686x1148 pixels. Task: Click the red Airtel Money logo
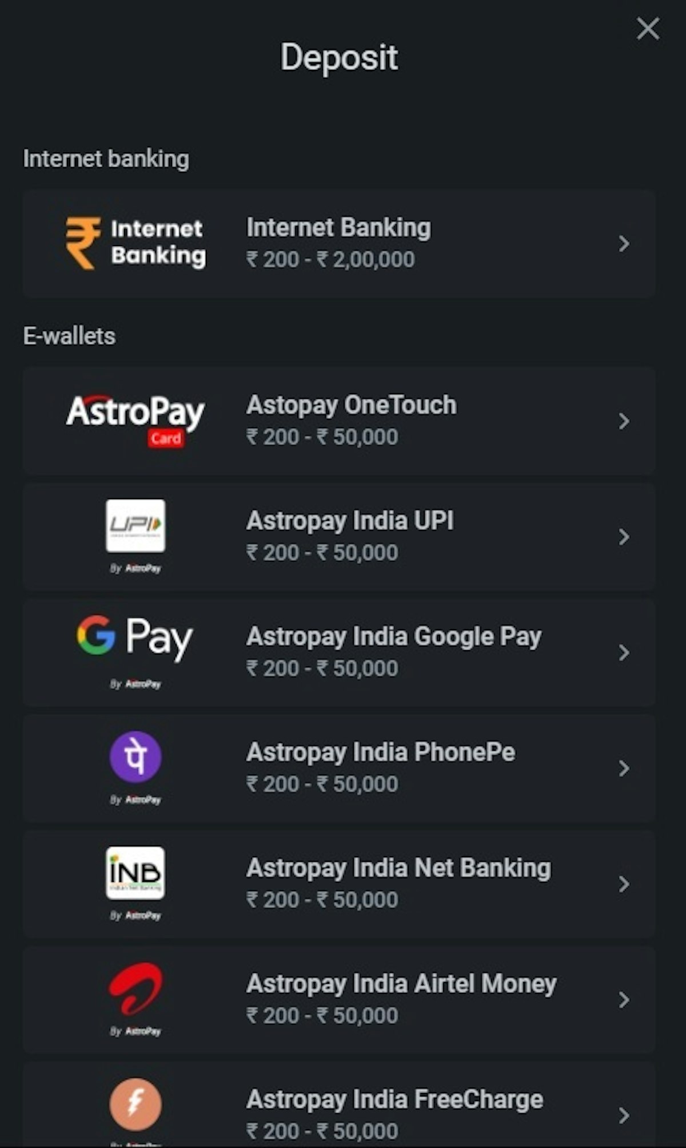pyautogui.click(x=135, y=989)
